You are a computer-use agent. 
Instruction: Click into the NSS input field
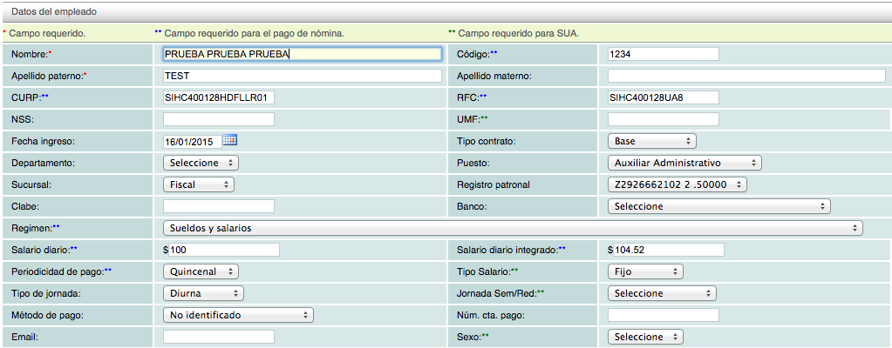[x=219, y=119]
